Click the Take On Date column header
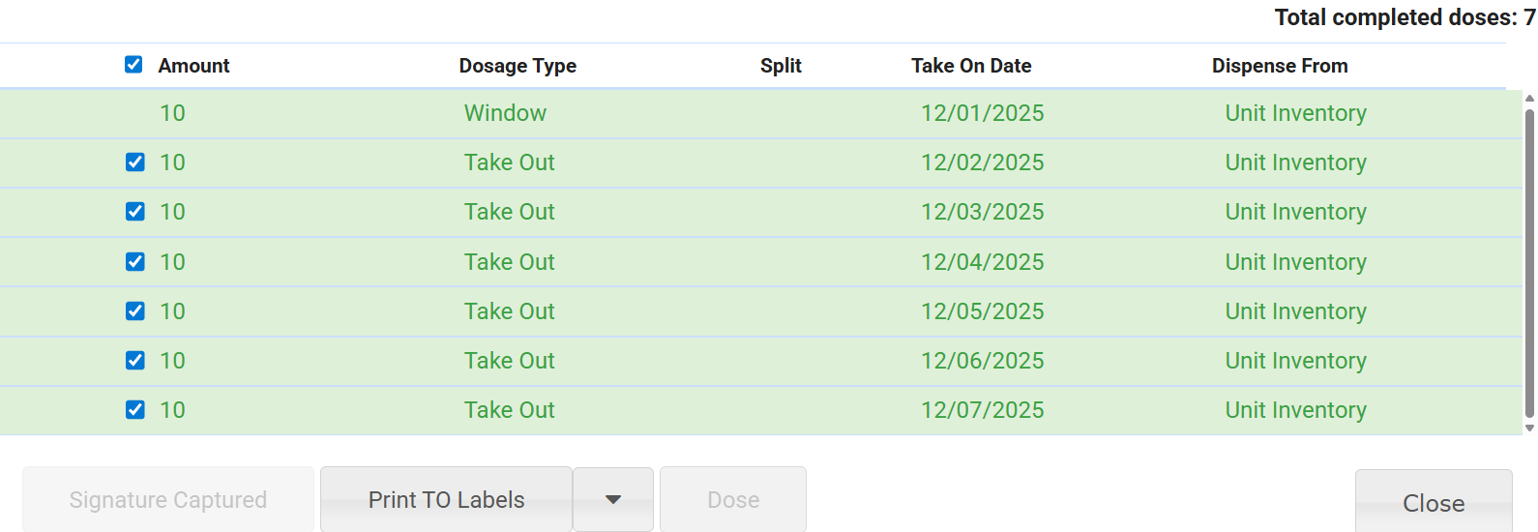The width and height of the screenshot is (1538, 532). [971, 66]
